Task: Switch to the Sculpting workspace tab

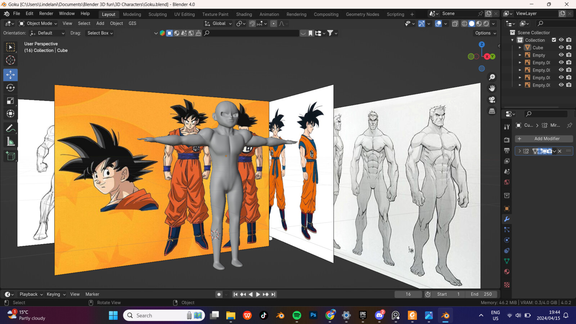Action: 158,14
